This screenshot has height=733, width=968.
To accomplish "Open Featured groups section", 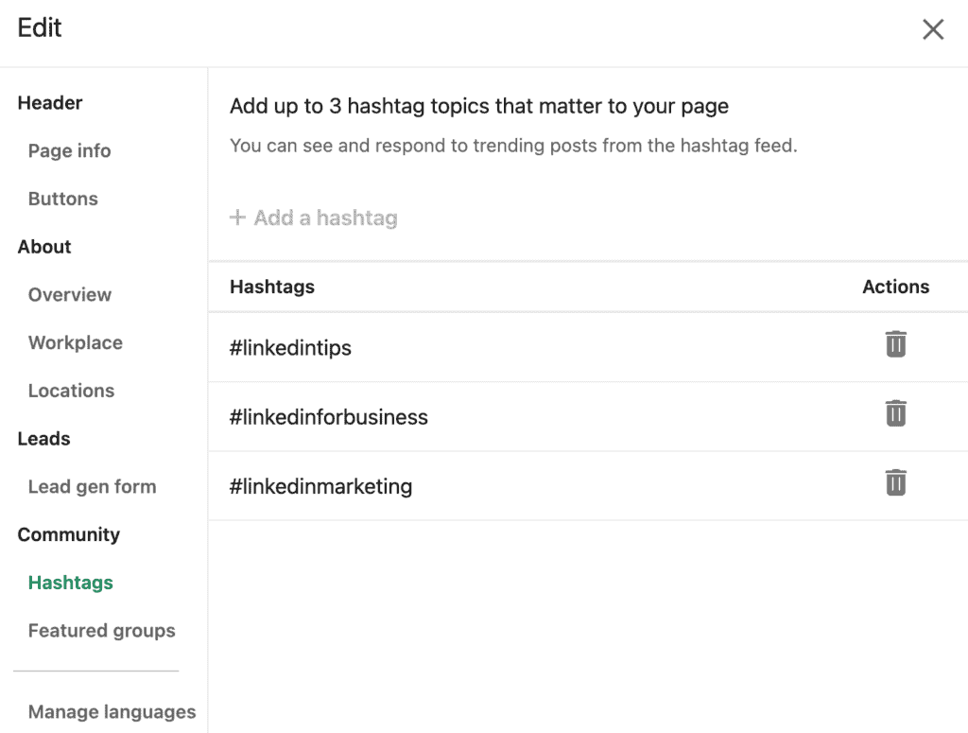I will [102, 631].
